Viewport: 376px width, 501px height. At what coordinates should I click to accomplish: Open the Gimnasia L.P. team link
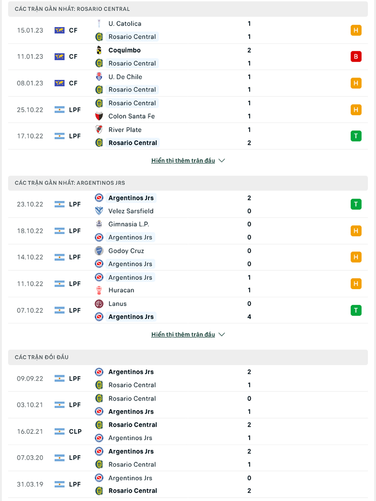coord(129,224)
